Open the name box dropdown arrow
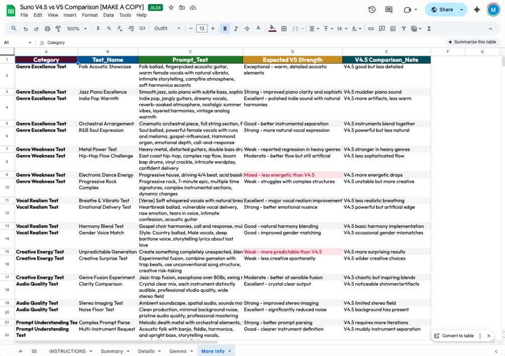This screenshot has width=505, height=356. coord(30,43)
